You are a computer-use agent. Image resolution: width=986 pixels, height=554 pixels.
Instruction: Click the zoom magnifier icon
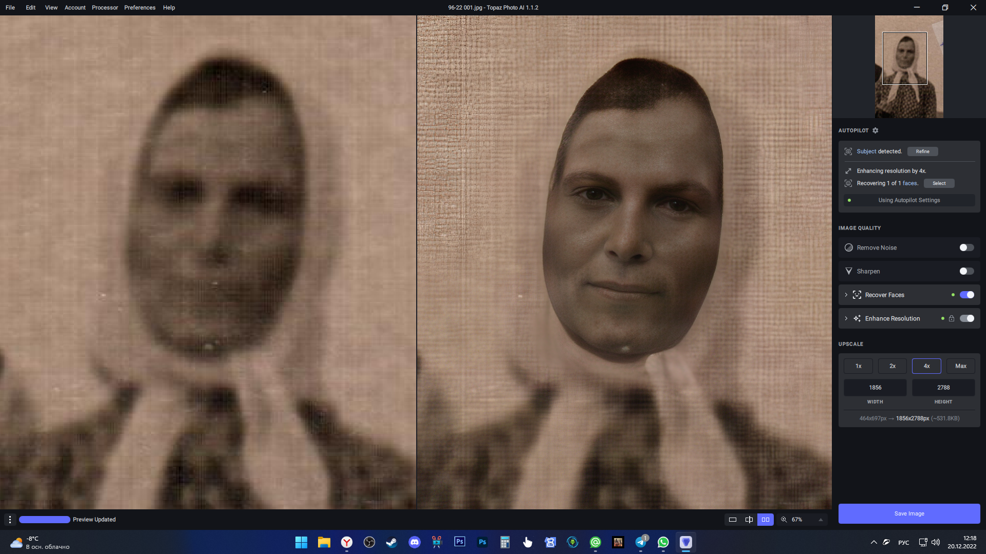[x=784, y=520]
